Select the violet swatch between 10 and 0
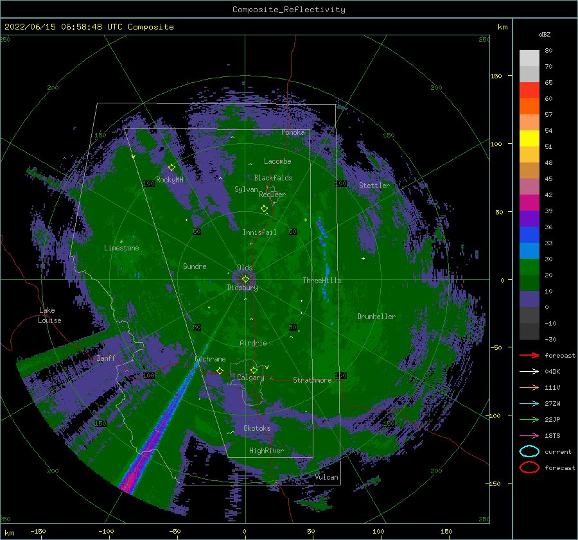 (529, 299)
